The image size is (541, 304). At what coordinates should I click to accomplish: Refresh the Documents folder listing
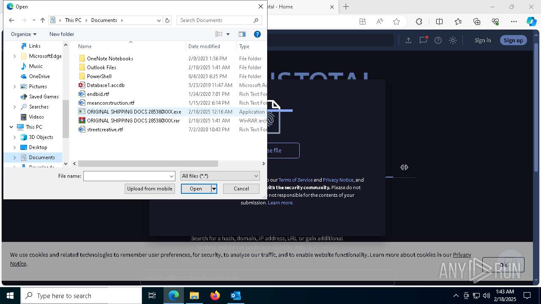click(x=167, y=20)
